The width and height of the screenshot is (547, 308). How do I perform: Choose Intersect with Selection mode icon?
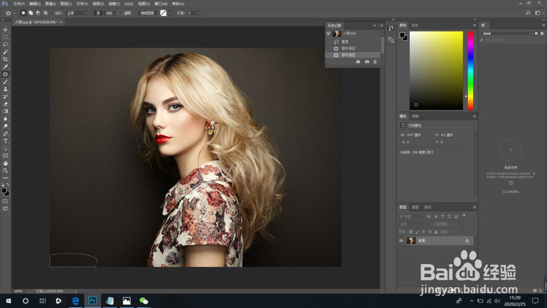point(45,13)
